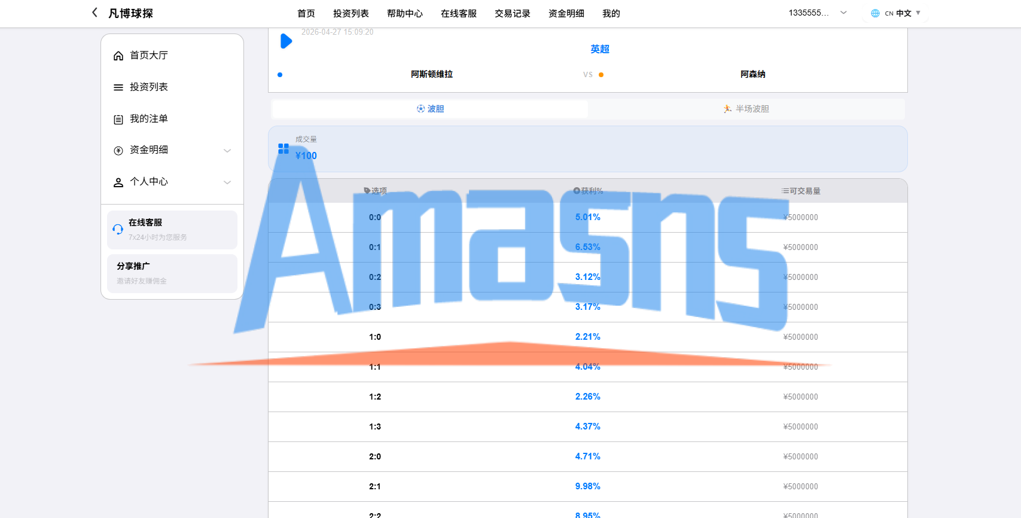Open 我的 in the top navigation

pos(611,13)
